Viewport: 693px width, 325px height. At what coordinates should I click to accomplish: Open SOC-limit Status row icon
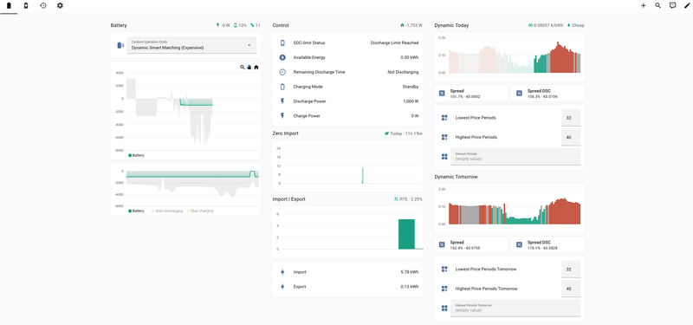point(283,42)
